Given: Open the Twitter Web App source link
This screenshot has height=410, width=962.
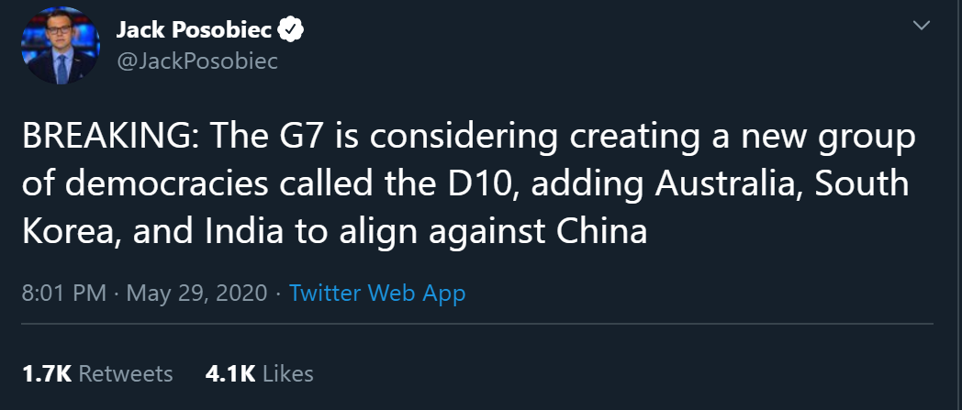Looking at the screenshot, I should click(x=376, y=294).
